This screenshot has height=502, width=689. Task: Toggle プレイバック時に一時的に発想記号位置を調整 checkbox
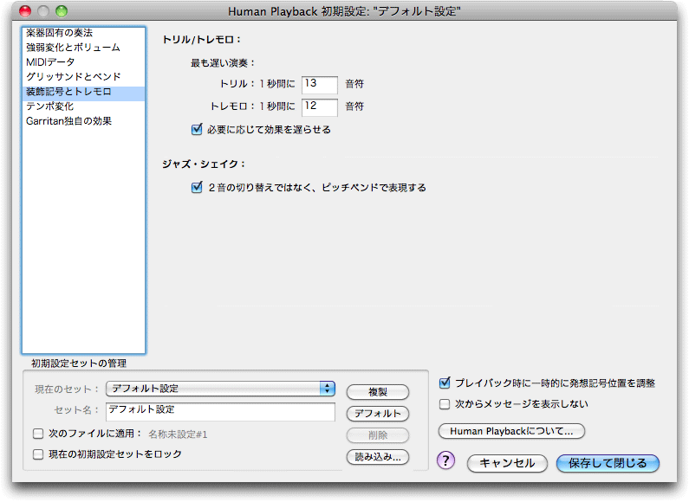445,383
